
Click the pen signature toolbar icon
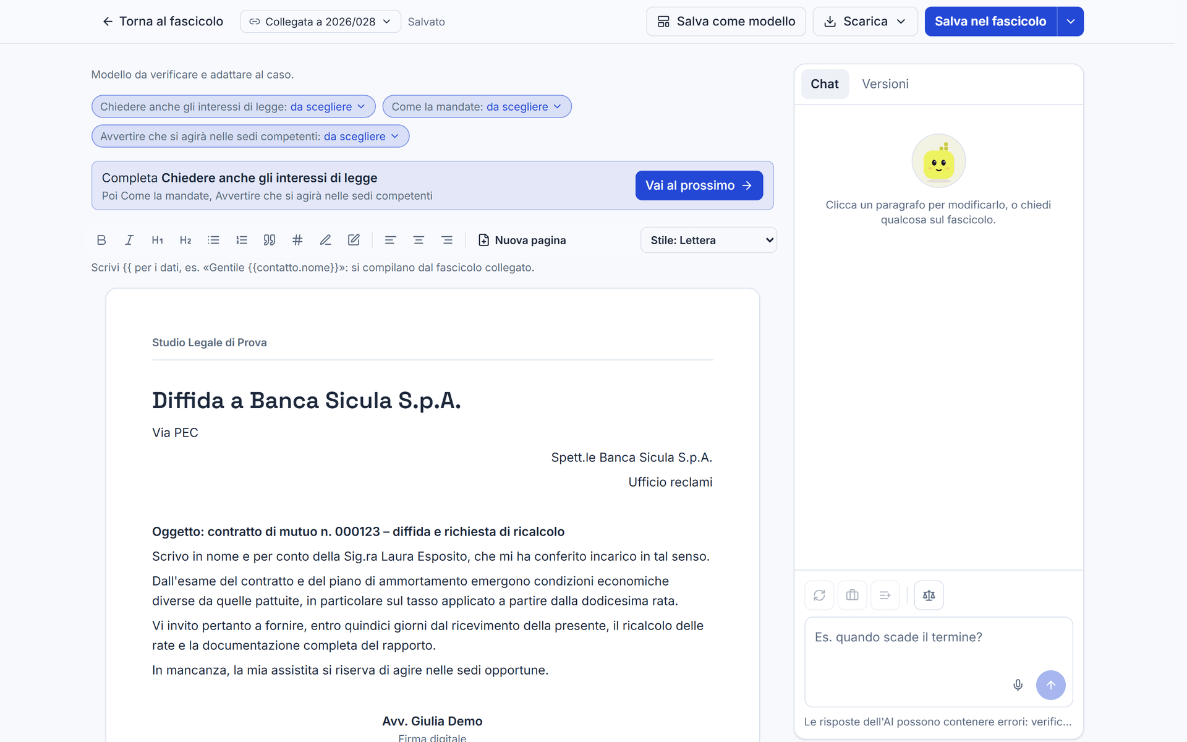click(326, 240)
